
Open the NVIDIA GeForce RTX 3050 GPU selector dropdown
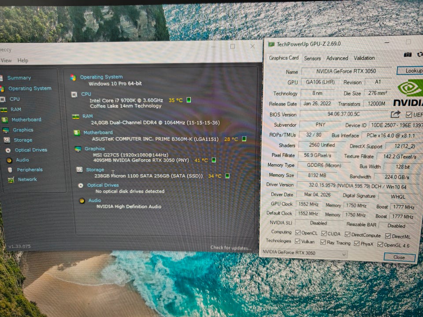pos(304,253)
